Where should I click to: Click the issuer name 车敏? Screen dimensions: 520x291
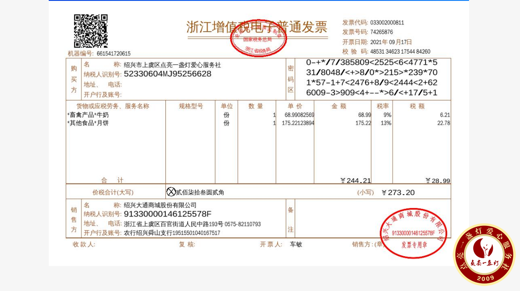[x=296, y=244]
